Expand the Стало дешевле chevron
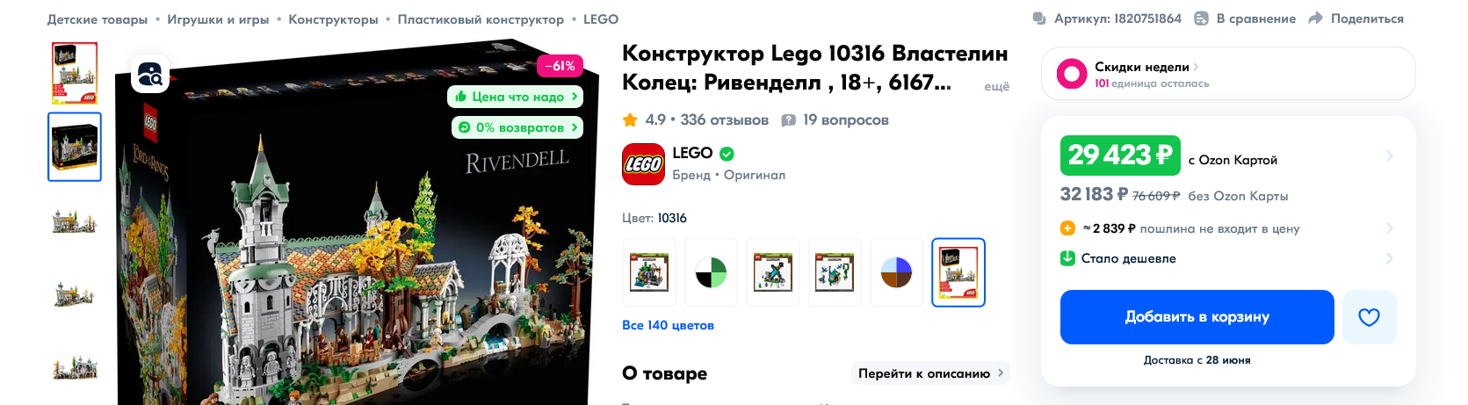Image resolution: width=1468 pixels, height=405 pixels. pos(1389,258)
